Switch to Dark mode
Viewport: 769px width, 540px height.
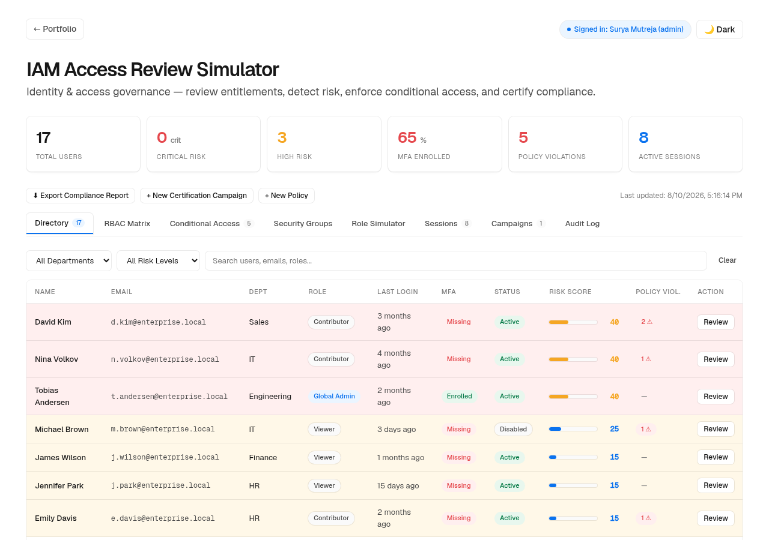719,29
